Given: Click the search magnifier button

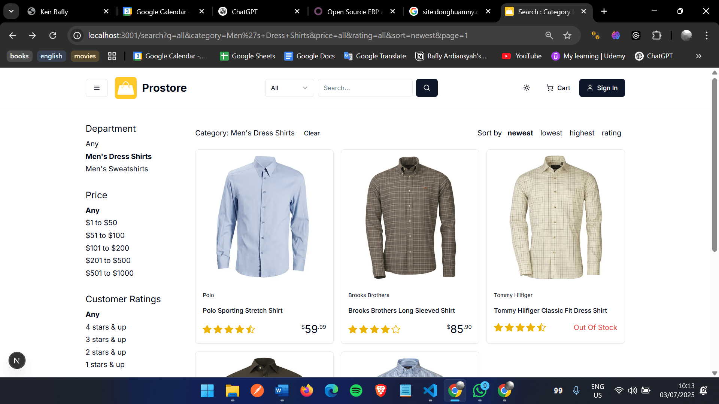Looking at the screenshot, I should click(x=427, y=88).
